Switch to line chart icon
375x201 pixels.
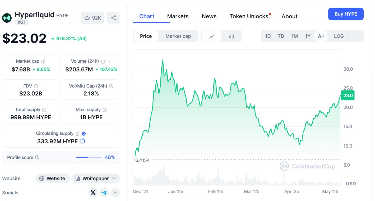click(212, 36)
